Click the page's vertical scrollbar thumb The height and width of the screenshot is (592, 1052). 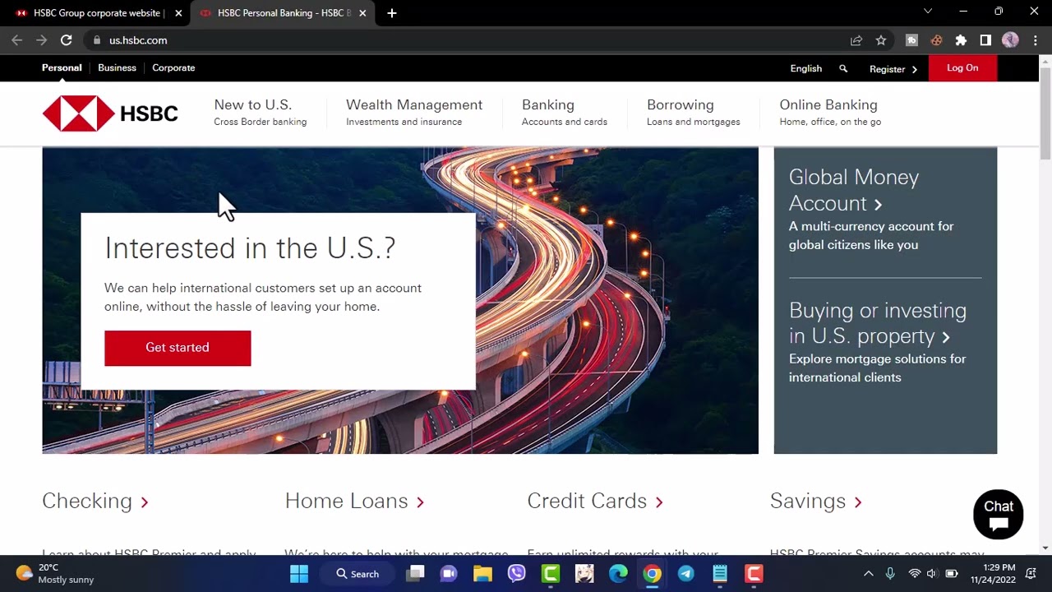1045,113
